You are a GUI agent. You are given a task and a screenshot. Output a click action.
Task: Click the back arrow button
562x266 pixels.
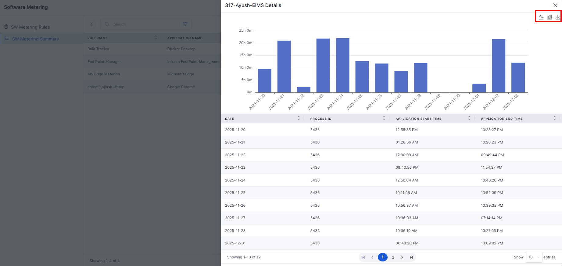[91, 24]
